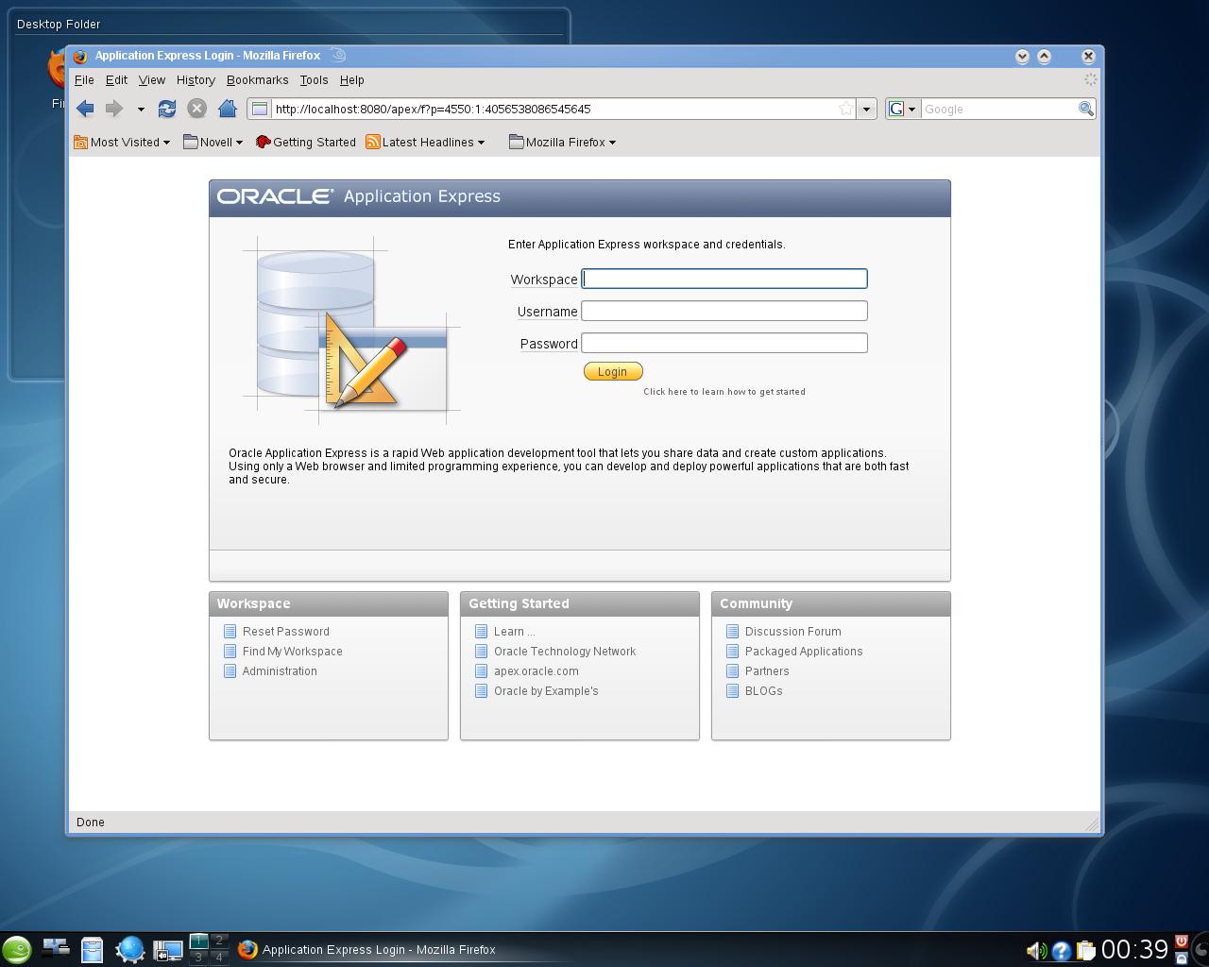Viewport: 1209px width, 967px height.
Task: Expand the Novell bookmarks folder
Action: click(213, 143)
